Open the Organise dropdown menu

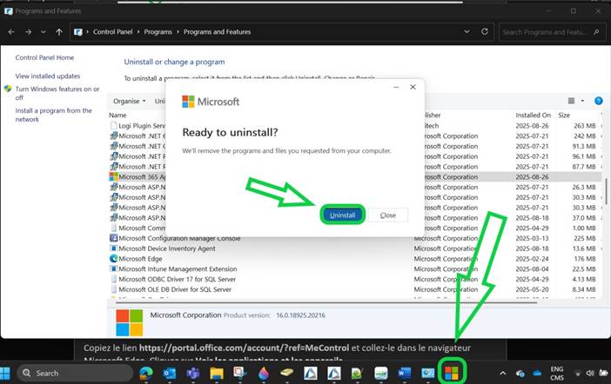point(130,101)
